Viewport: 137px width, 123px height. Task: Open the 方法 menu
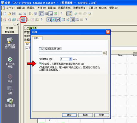click(x=41, y=8)
